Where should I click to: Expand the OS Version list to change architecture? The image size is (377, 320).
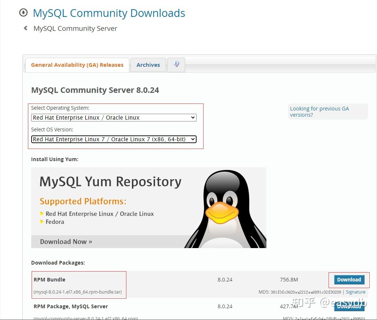coord(193,139)
